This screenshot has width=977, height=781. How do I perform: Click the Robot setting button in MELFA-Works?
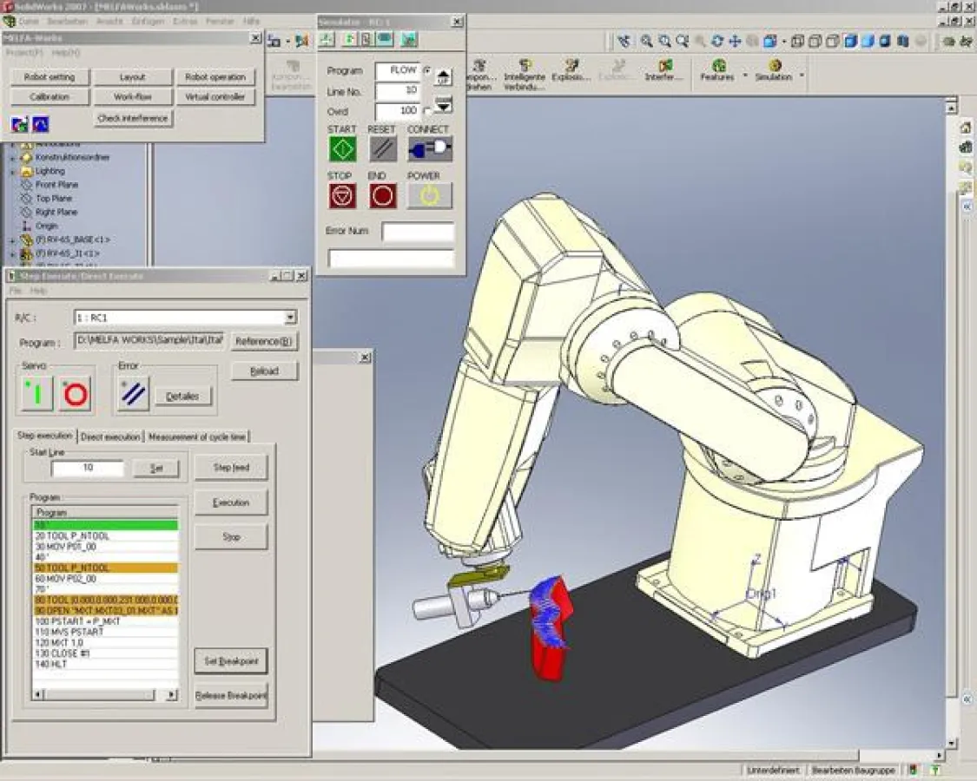coord(49,77)
